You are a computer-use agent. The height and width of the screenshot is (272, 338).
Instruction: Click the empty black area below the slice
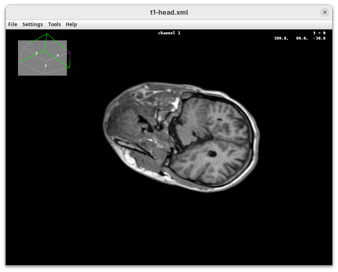pyautogui.click(x=169, y=233)
